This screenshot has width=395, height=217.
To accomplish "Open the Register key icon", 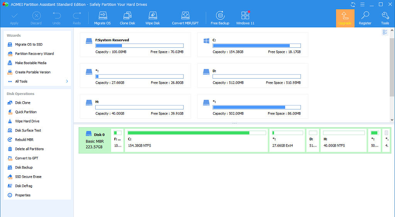I will coord(365,15).
